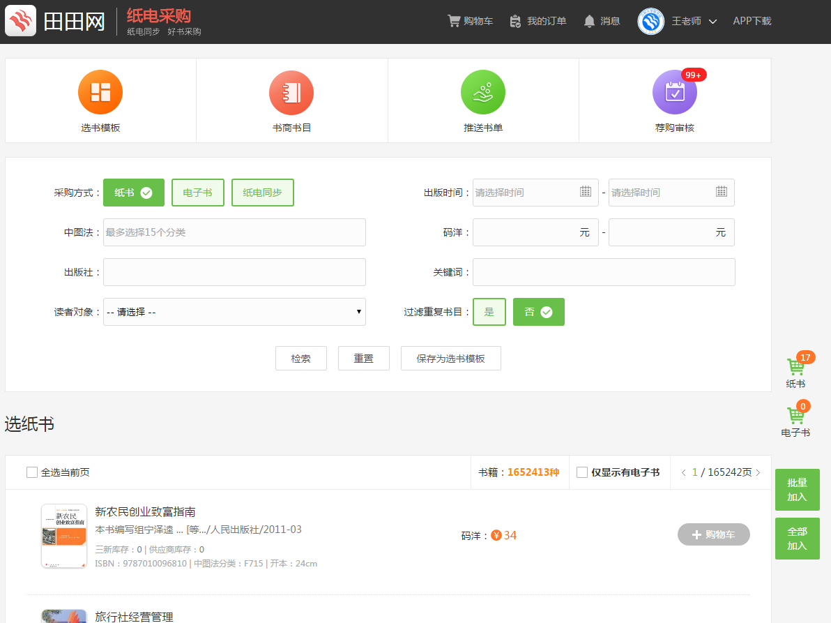Open the 书商书目 red notebook icon

291,92
